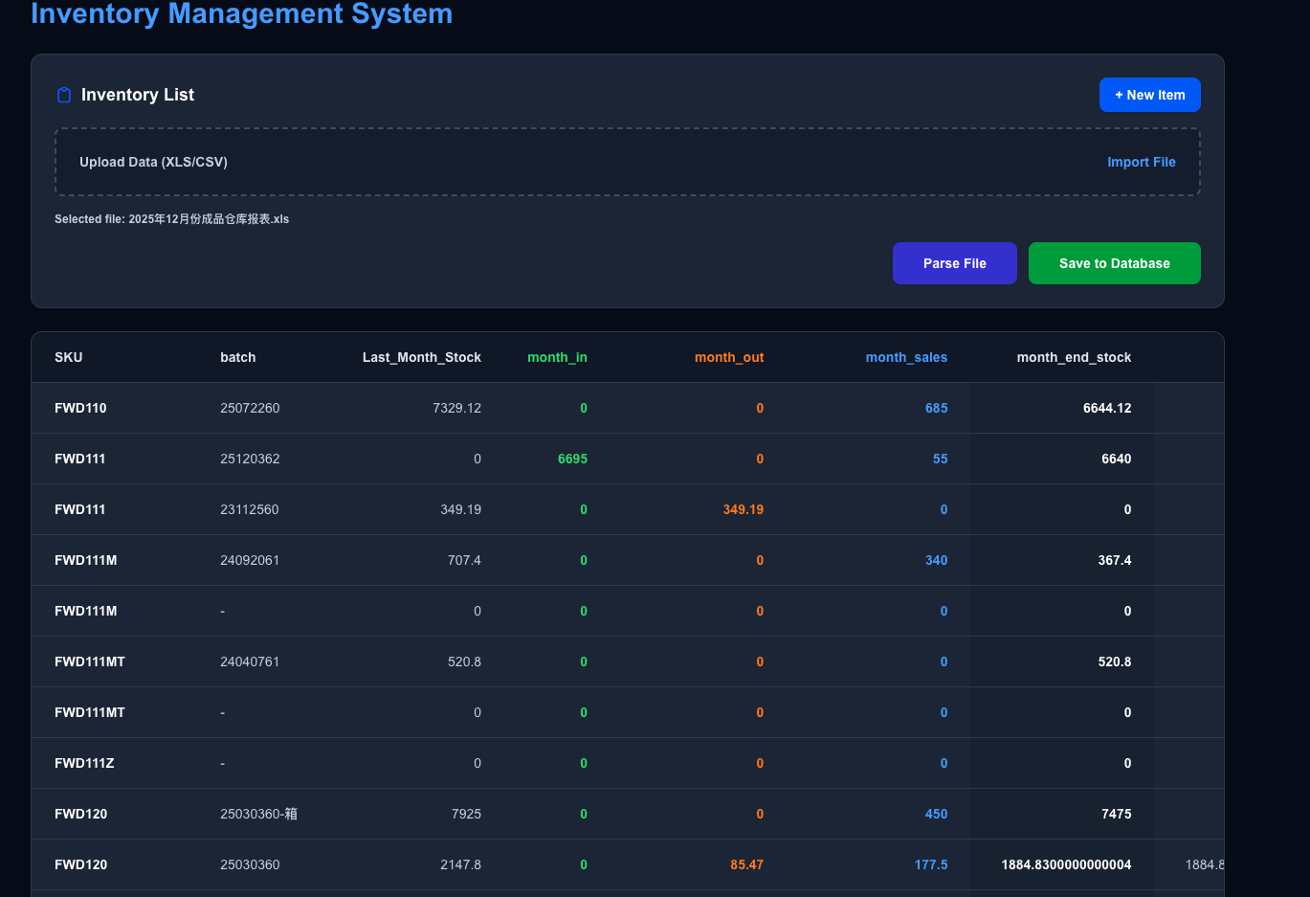Click the 7329.12 last month stock value
Image resolution: width=1310 pixels, height=897 pixels.
click(456, 408)
